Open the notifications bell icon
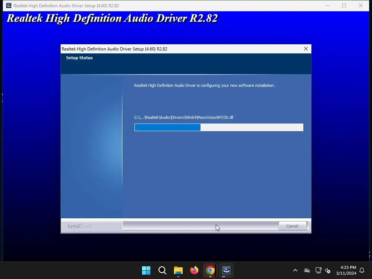Image resolution: width=372 pixels, height=279 pixels. pyautogui.click(x=362, y=270)
